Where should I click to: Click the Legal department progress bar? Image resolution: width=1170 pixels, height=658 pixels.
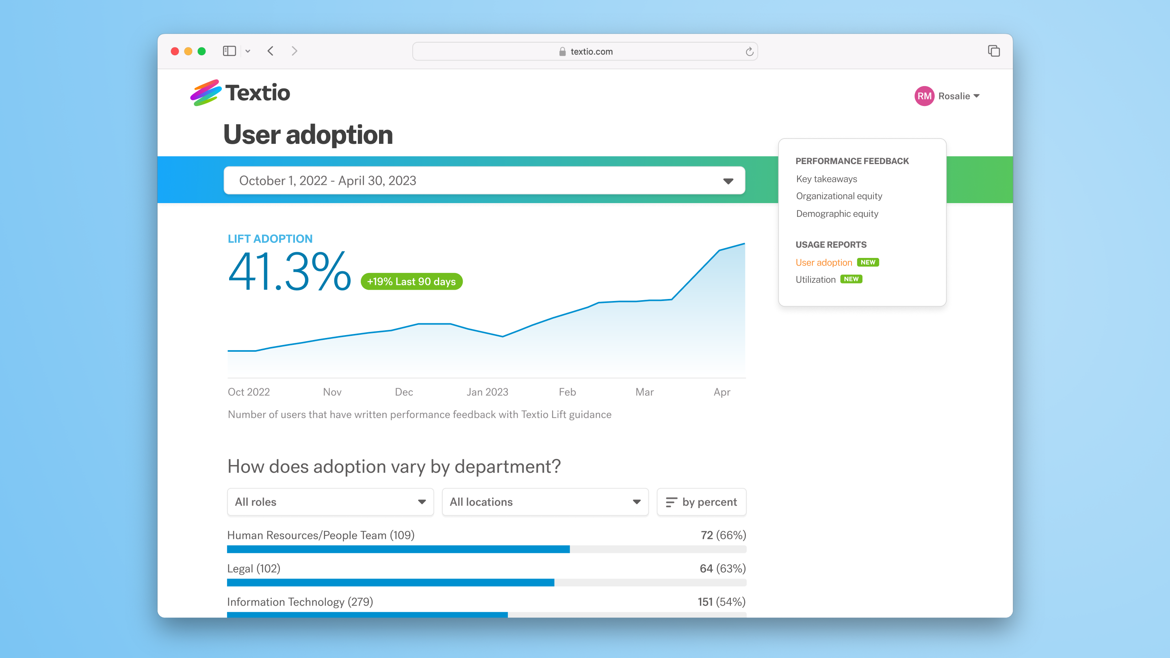point(486,582)
